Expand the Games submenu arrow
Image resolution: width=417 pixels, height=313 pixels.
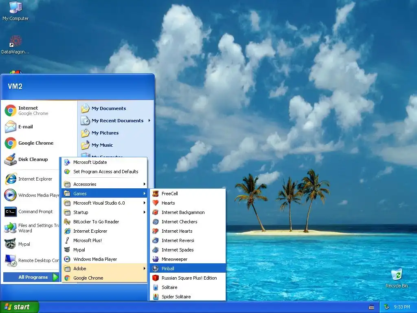pos(145,194)
